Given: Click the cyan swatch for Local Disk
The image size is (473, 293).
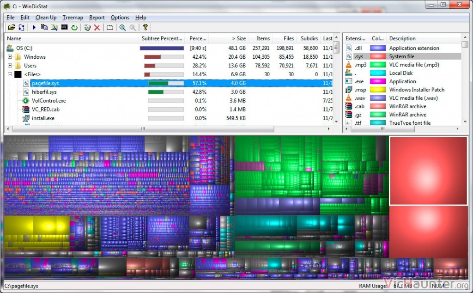Looking at the screenshot, I should point(378,73).
